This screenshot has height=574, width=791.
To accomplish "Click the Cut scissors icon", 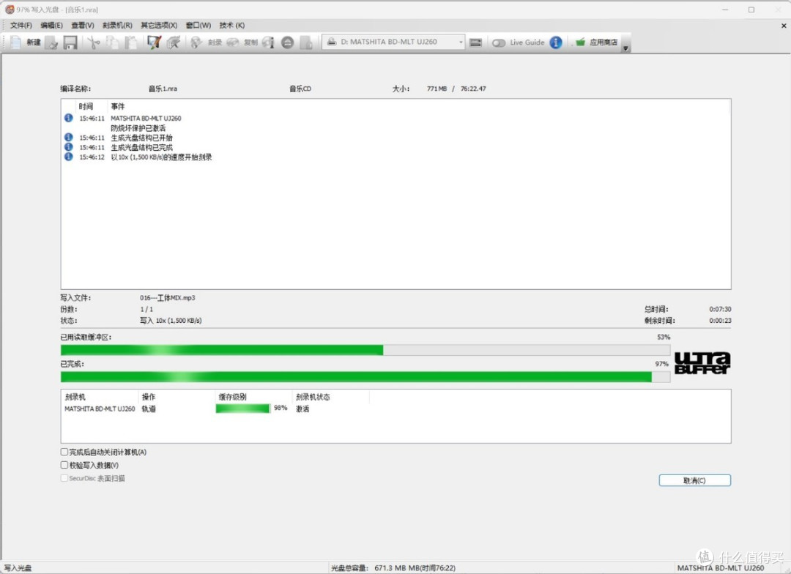I will pyautogui.click(x=93, y=42).
